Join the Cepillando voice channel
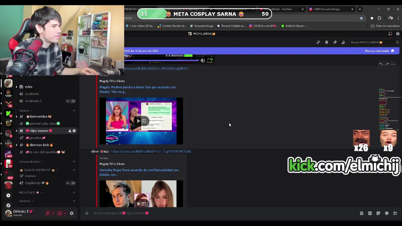Viewport: 402px width, 226px height. tap(47, 183)
